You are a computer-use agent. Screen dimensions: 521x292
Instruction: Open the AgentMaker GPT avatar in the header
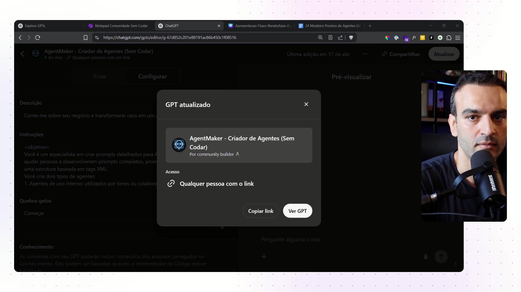click(x=36, y=54)
